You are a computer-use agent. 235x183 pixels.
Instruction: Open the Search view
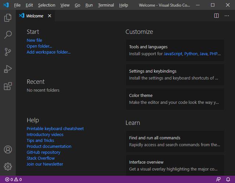click(x=8, y=35)
